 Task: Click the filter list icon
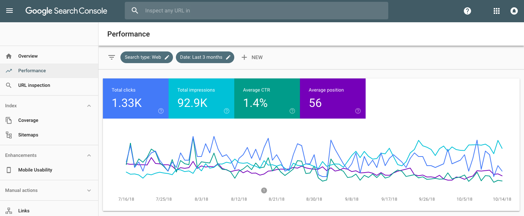(112, 57)
